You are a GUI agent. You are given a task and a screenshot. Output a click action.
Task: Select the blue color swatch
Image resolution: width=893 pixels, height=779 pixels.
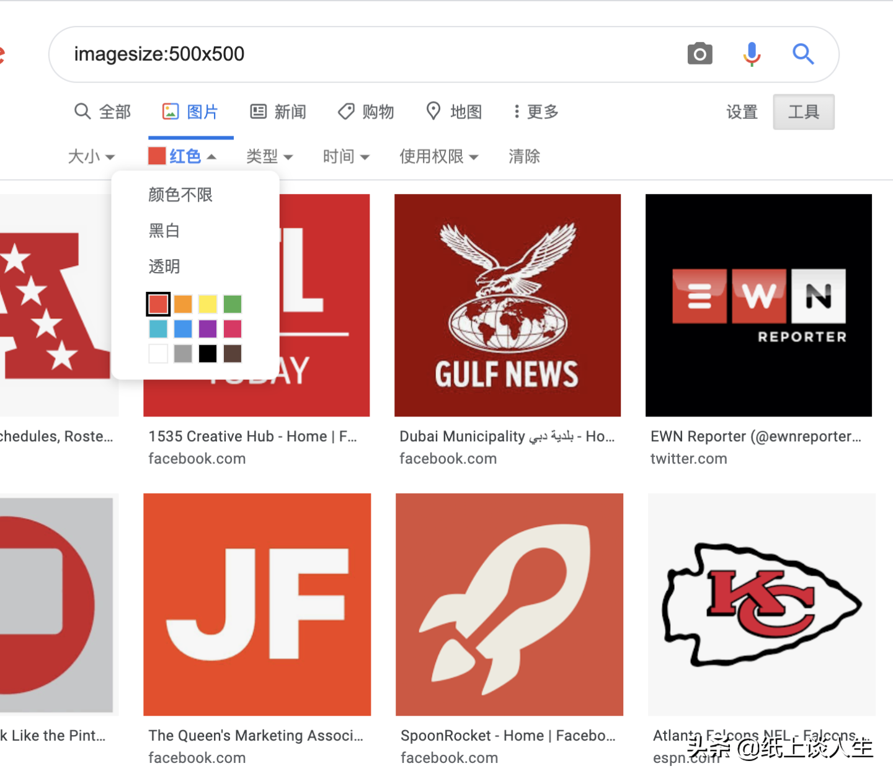pyautogui.click(x=183, y=328)
